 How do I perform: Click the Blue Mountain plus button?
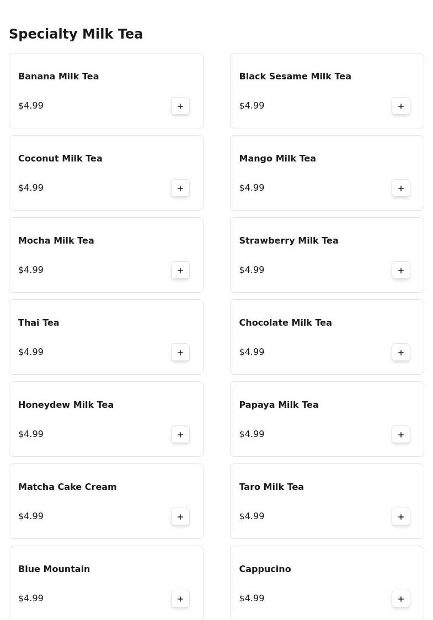180,599
